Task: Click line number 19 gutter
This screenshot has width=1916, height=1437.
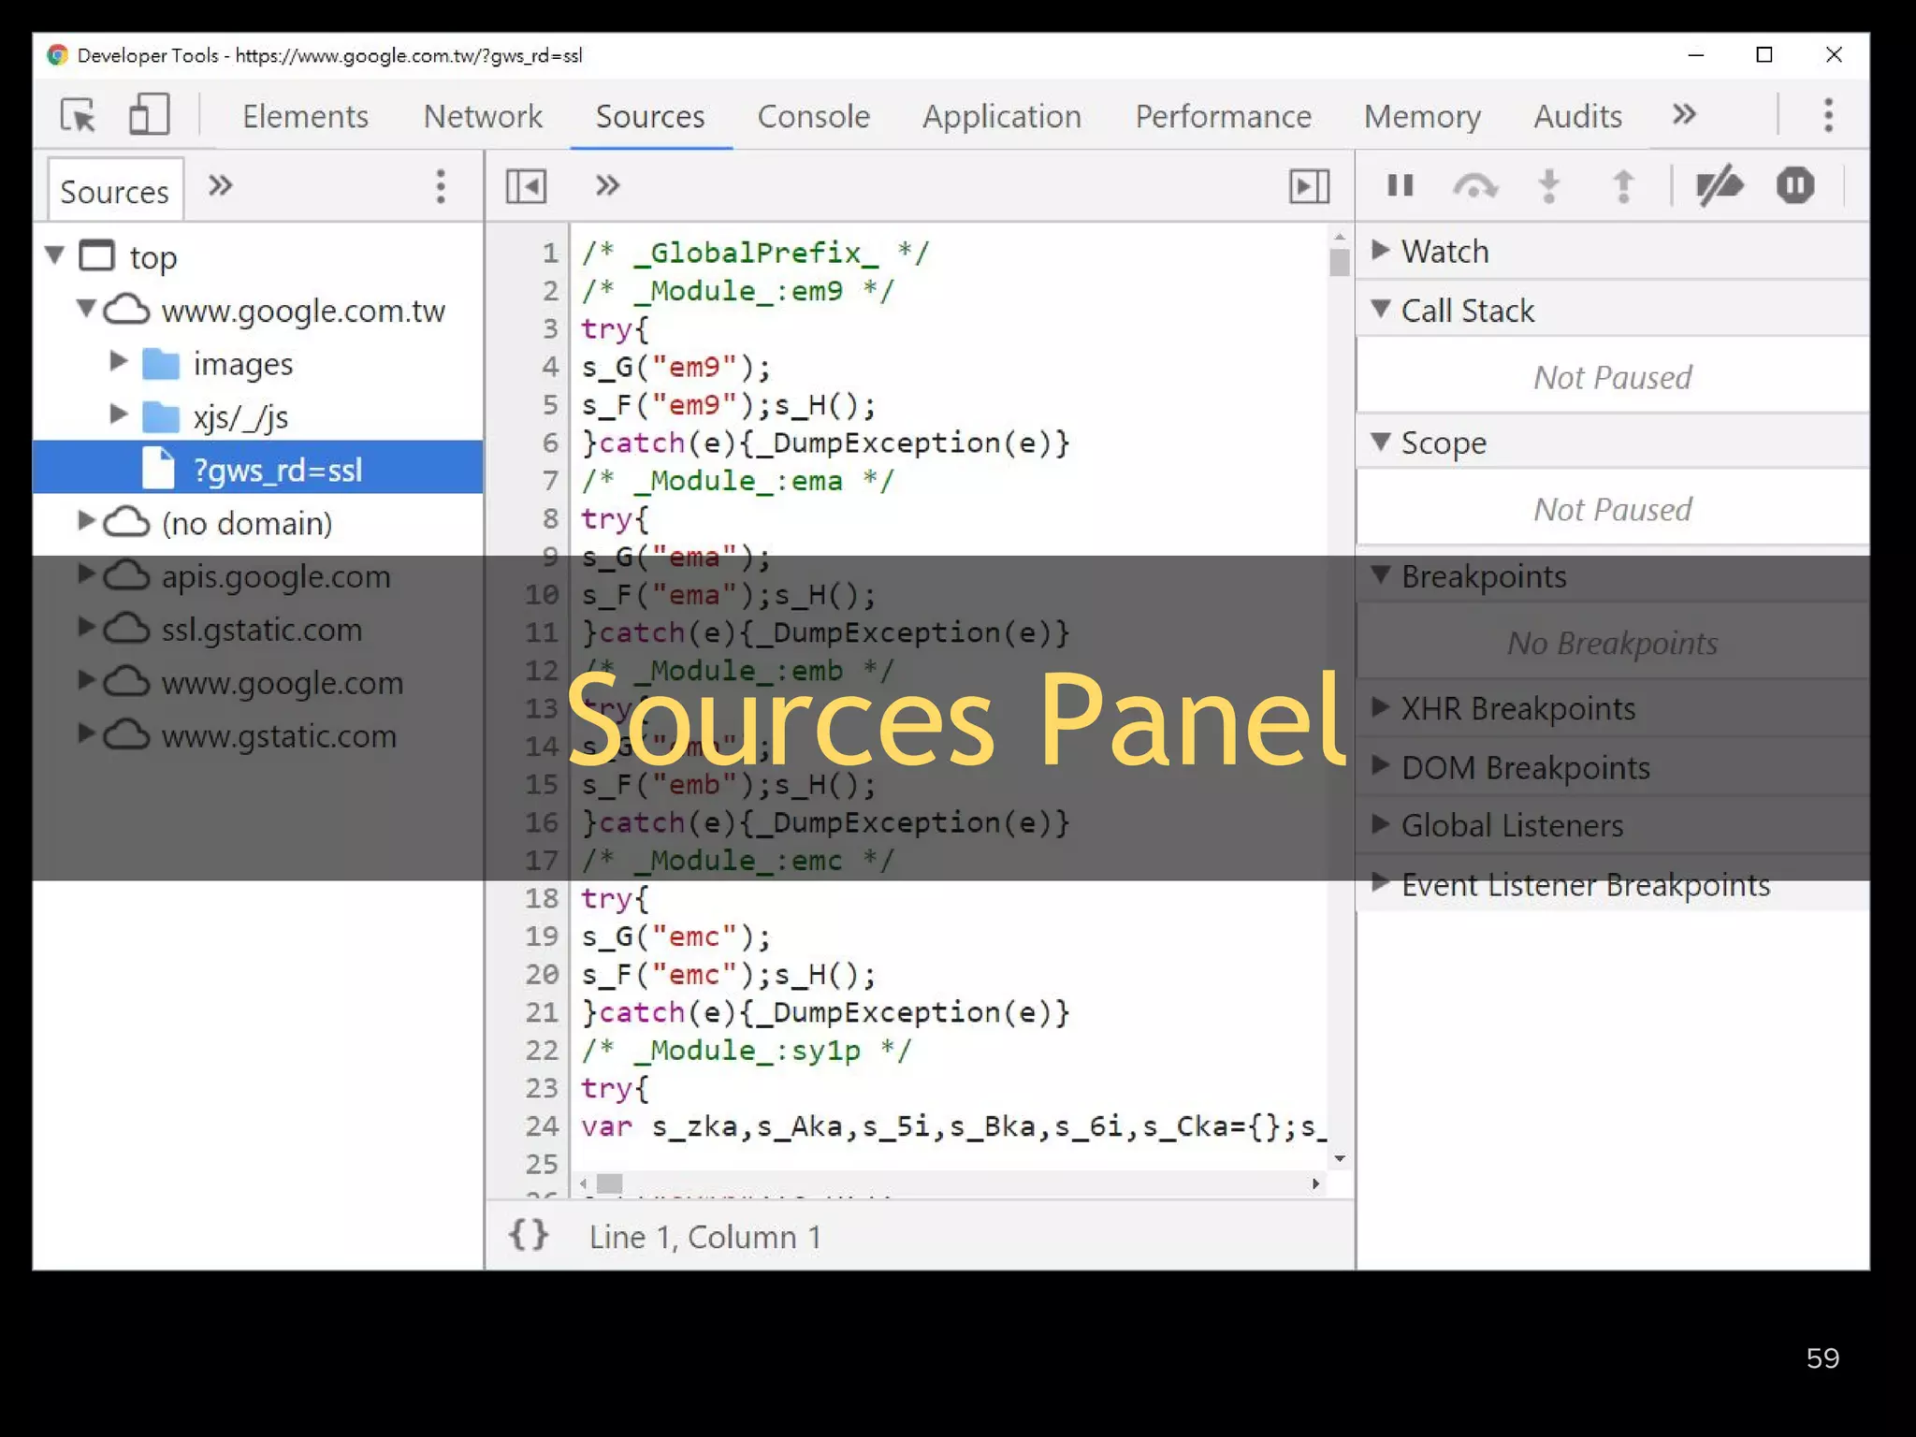Action: (542, 936)
